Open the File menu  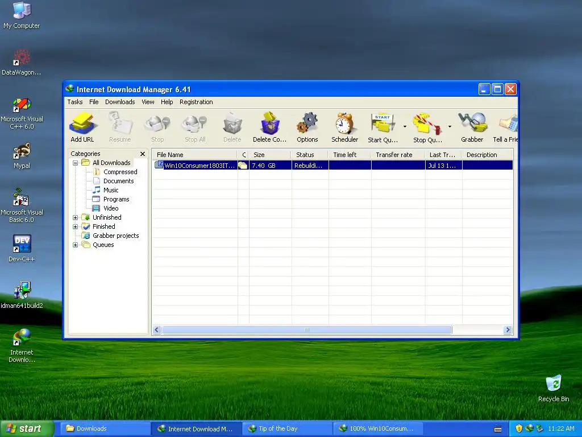pos(94,102)
